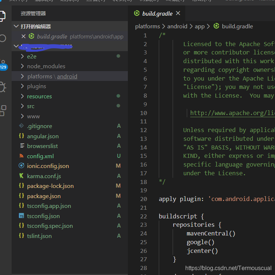The width and height of the screenshot is (275, 275).
Task: Collapse the open editors section
Action: [x=16, y=26]
